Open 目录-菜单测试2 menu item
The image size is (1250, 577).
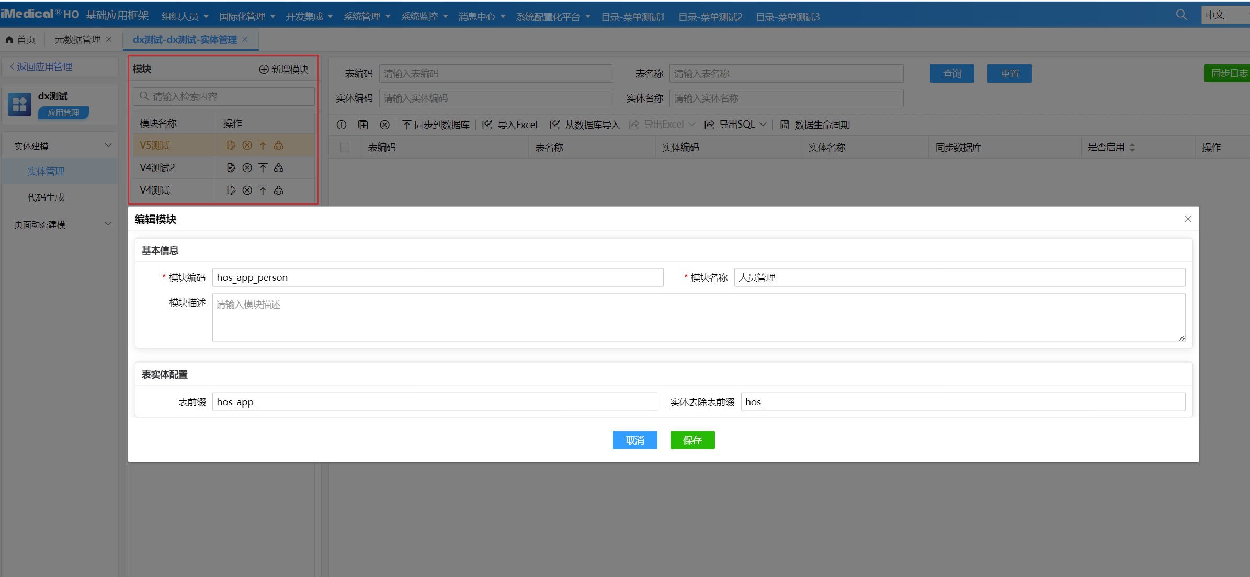coord(710,17)
